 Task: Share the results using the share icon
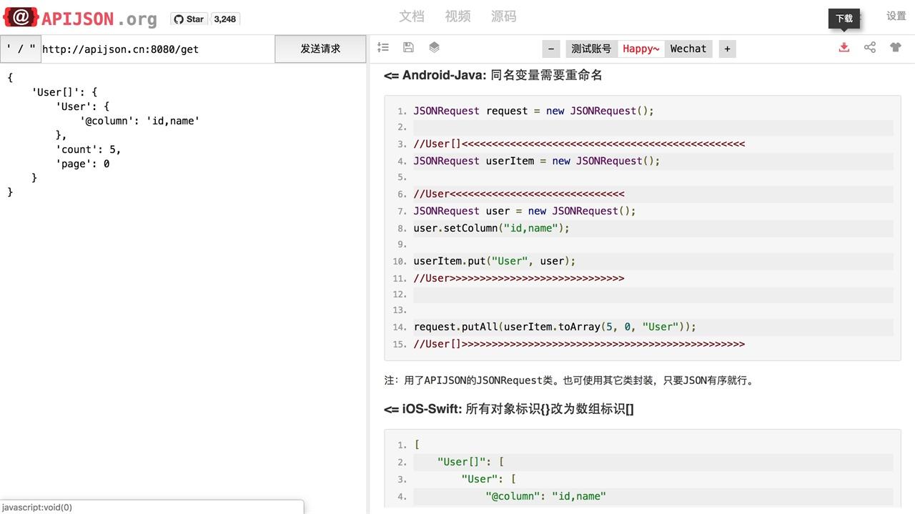pos(870,47)
